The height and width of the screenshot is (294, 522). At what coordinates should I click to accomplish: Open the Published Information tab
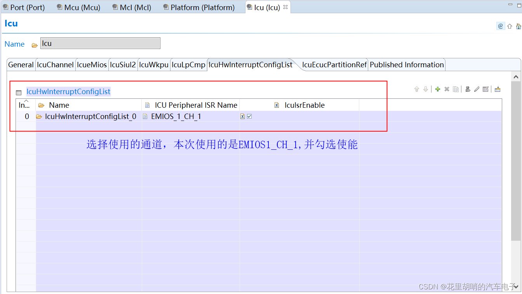click(x=407, y=65)
